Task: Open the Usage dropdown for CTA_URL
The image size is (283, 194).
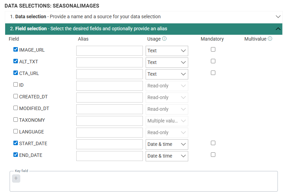Action: pos(167,74)
